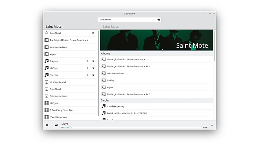259x146 pixels.
Task: Click into the search box
Action: click(x=127, y=20)
